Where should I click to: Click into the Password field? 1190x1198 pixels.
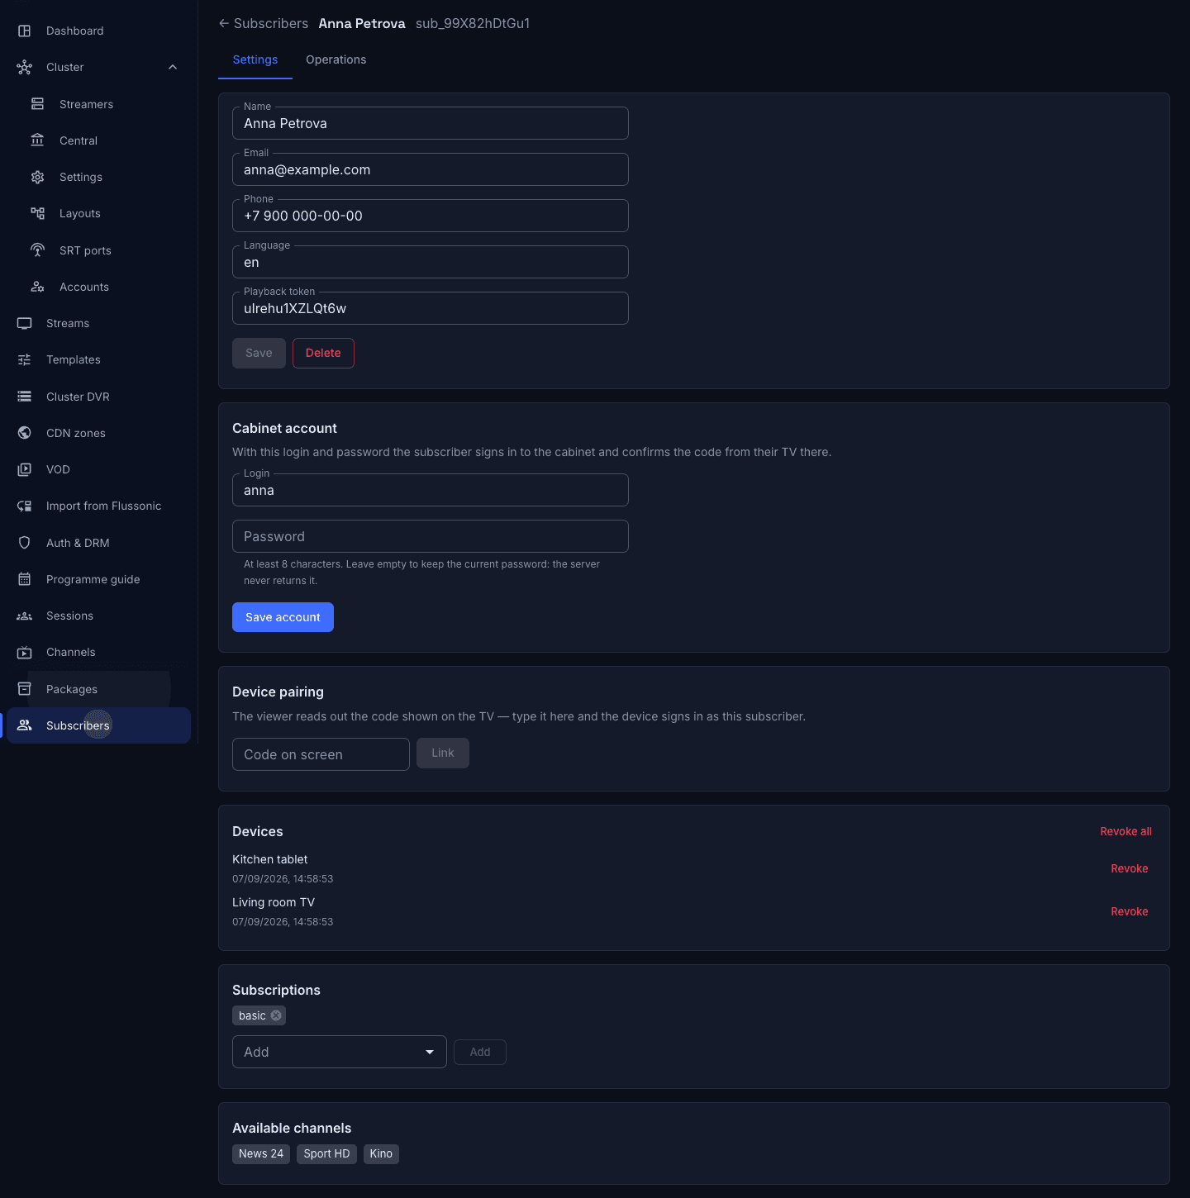point(431,536)
